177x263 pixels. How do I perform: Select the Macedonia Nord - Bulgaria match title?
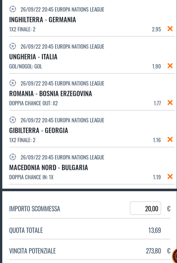(x=48, y=167)
